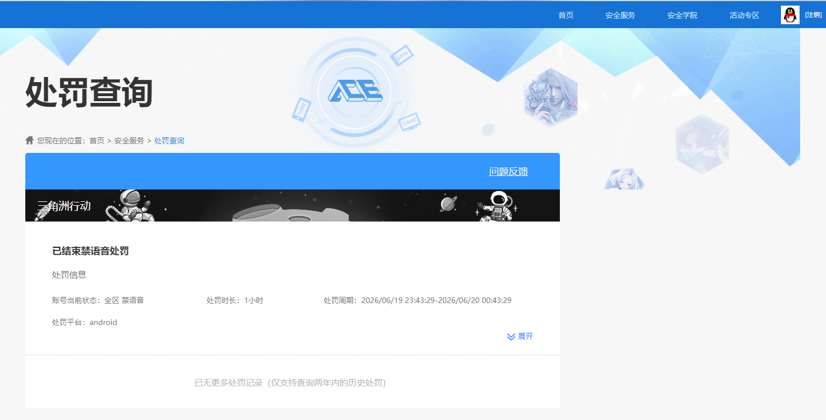Expand details with the 展开 chevron
Image resolution: width=826 pixels, height=420 pixels.
click(520, 336)
